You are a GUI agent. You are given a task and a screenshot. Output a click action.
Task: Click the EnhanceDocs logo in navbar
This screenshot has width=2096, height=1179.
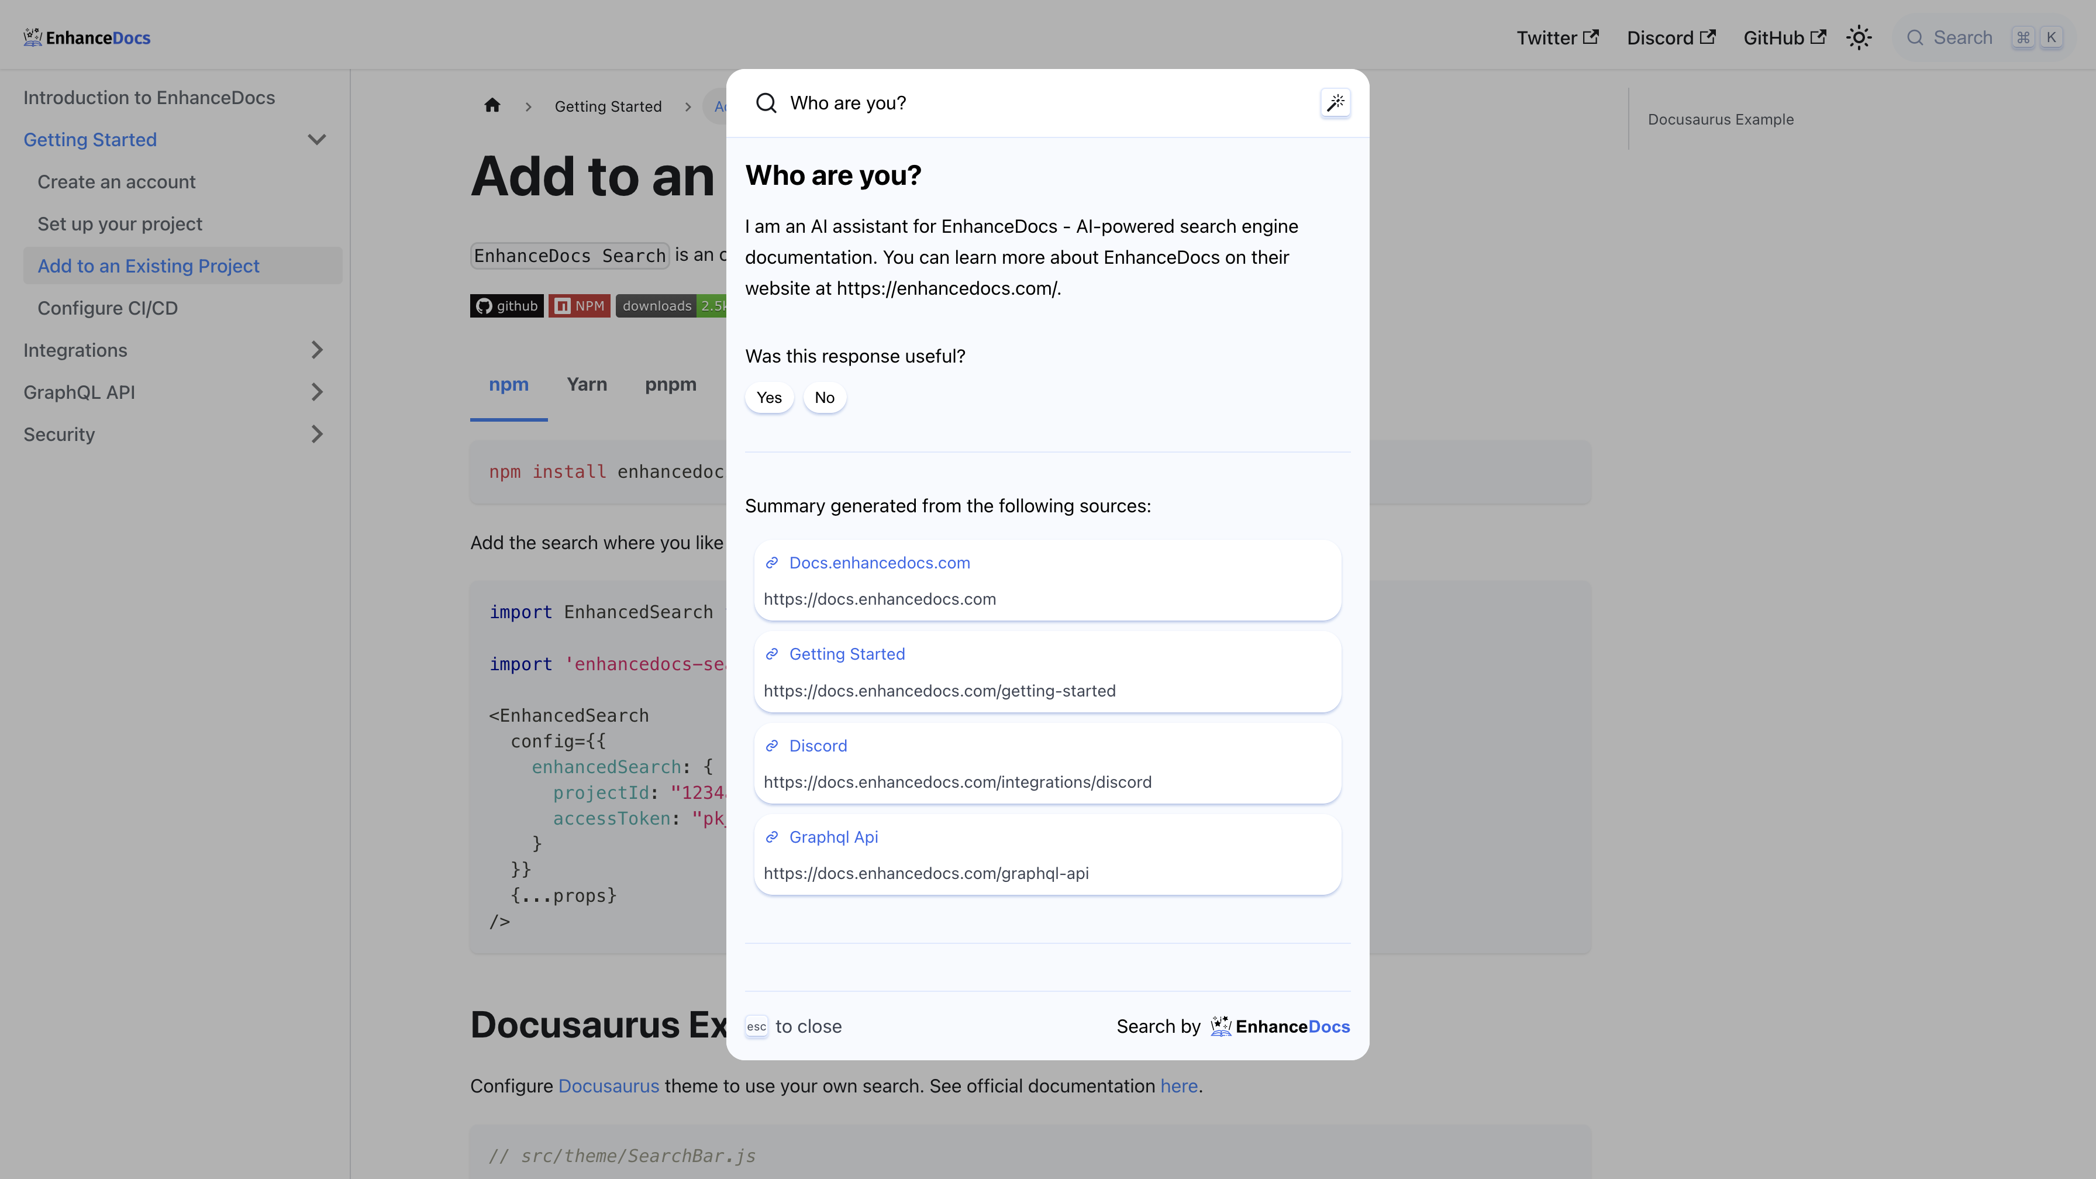(87, 37)
